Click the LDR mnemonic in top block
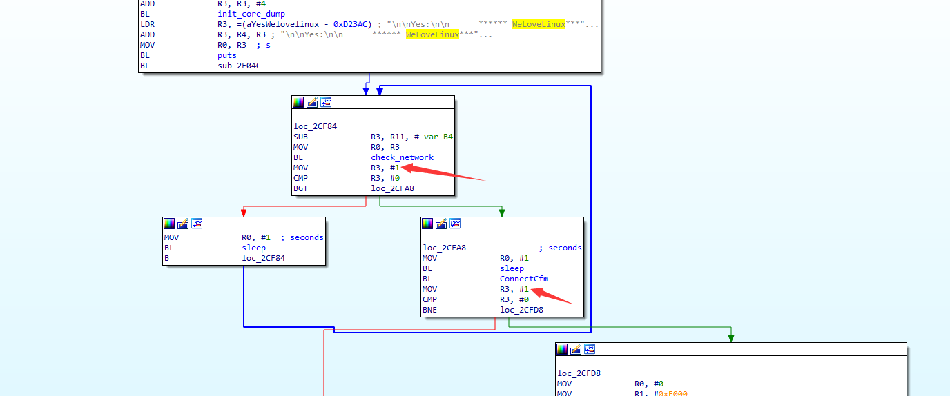 148,24
